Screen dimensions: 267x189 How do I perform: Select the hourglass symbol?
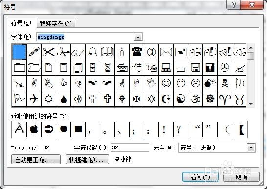click(107, 67)
